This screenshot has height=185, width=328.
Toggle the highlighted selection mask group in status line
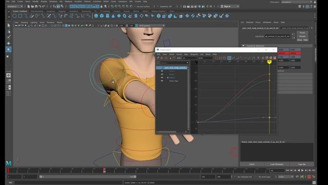[84, 7]
